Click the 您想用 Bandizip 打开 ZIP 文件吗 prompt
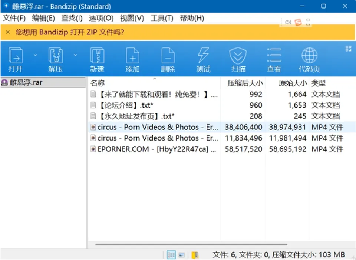Viewport: 356px width, 260px height. point(70,32)
